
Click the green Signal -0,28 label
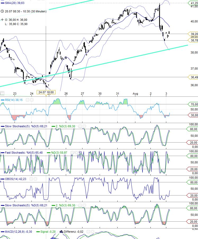(48, 232)
